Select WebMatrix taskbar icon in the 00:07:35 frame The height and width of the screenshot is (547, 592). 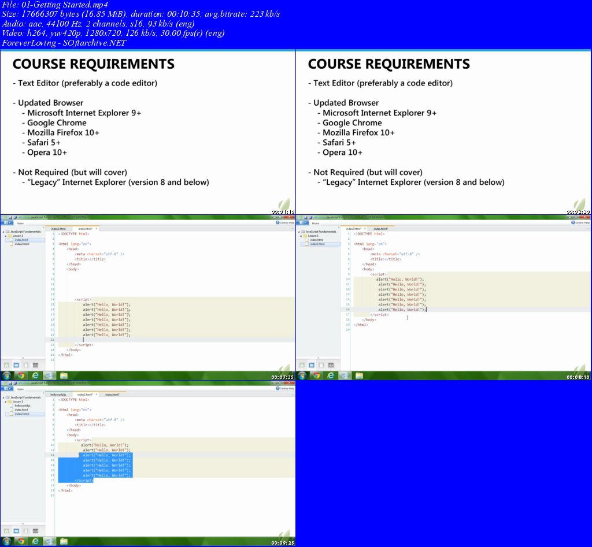tap(50, 375)
